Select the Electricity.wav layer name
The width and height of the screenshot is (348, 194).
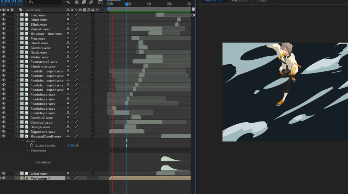point(43,66)
